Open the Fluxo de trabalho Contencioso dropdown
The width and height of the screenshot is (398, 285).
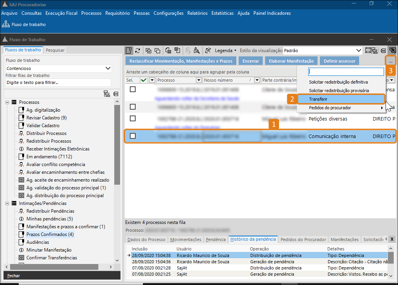108,68
